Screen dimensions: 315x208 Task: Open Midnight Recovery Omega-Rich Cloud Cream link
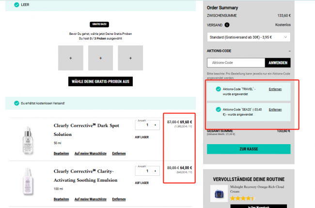tap(257, 189)
